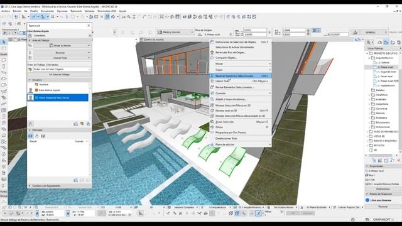
Task: Open the 'Ayuda' menu
Action: pos(123,11)
